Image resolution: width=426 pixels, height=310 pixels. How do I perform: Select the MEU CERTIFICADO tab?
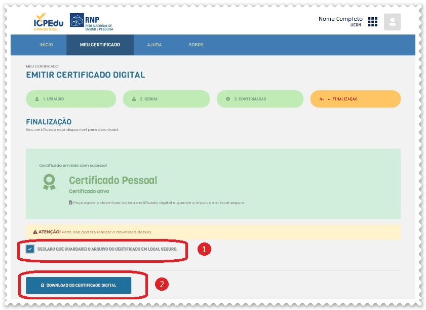(x=100, y=45)
